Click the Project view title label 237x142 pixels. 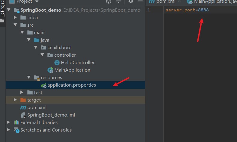tap(24, 1)
